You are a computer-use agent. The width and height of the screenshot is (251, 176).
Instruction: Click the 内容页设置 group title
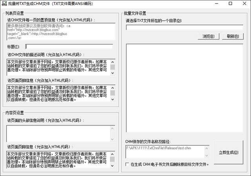(15, 113)
